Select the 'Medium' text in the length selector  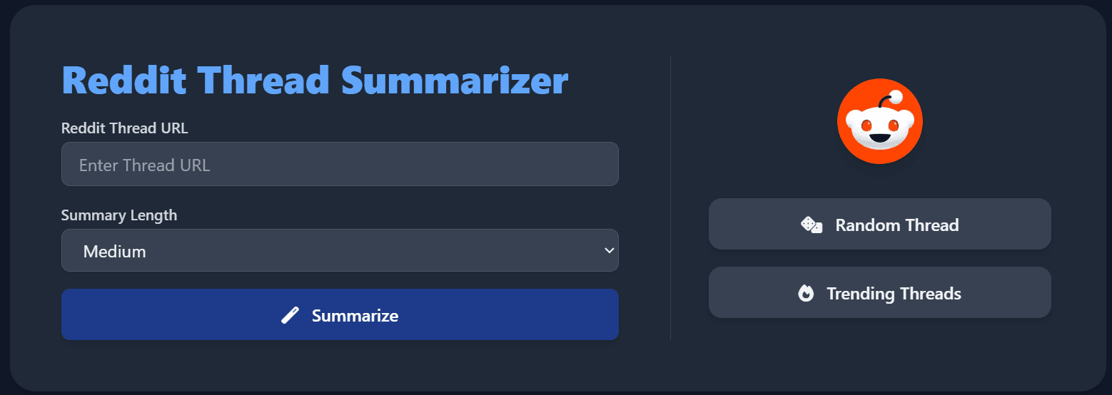115,251
